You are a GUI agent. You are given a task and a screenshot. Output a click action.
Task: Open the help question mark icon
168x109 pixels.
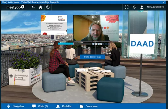pos(48,7)
